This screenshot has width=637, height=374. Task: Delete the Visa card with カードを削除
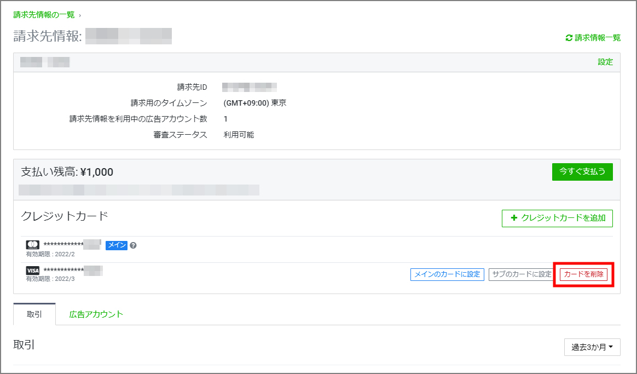pyautogui.click(x=583, y=274)
